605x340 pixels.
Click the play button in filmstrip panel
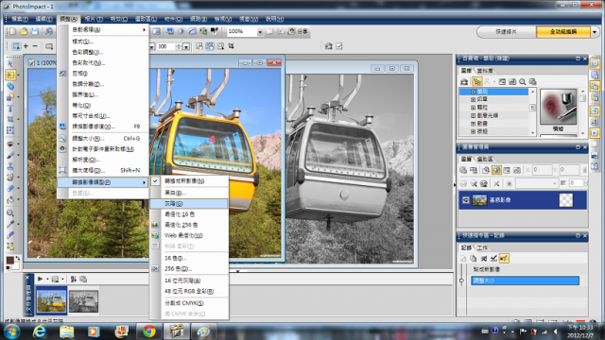coord(40,279)
